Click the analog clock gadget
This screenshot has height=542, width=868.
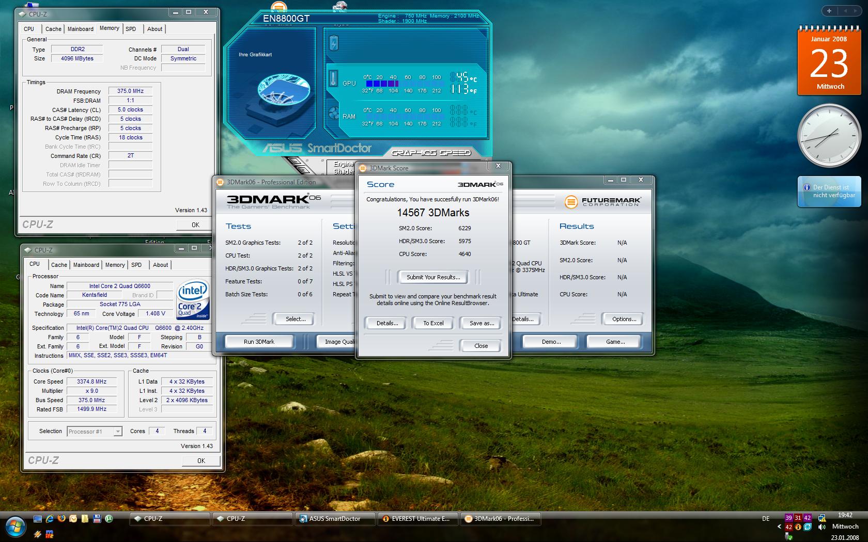point(830,136)
